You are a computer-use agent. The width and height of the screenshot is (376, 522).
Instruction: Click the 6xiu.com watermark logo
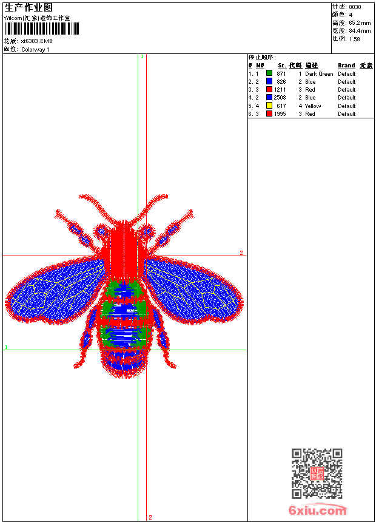(x=317, y=510)
